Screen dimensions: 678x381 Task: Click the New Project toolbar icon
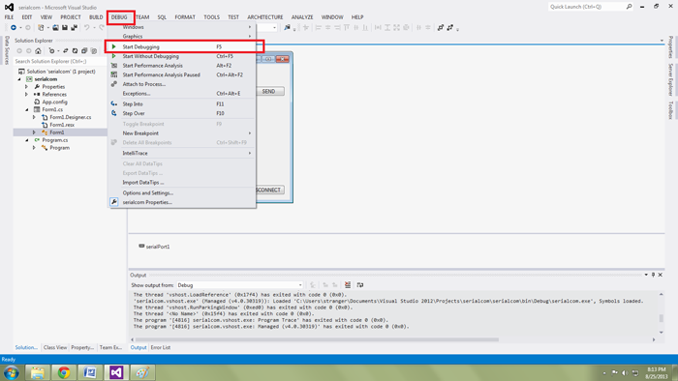[41, 28]
